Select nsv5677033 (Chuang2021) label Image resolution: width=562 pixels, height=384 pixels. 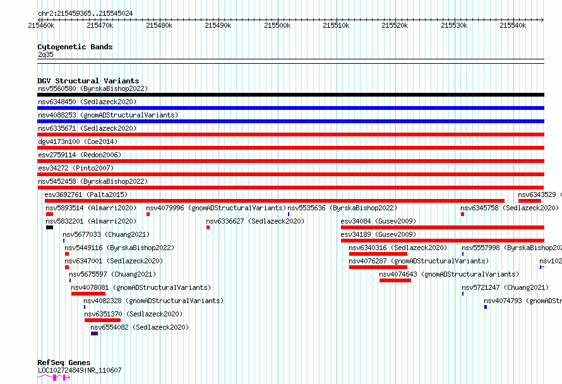(106, 234)
